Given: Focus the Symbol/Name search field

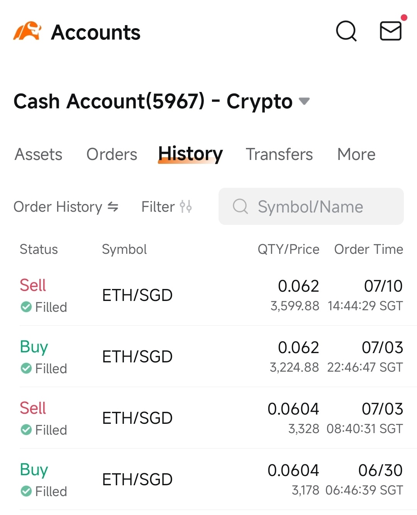Looking at the screenshot, I should tap(311, 206).
